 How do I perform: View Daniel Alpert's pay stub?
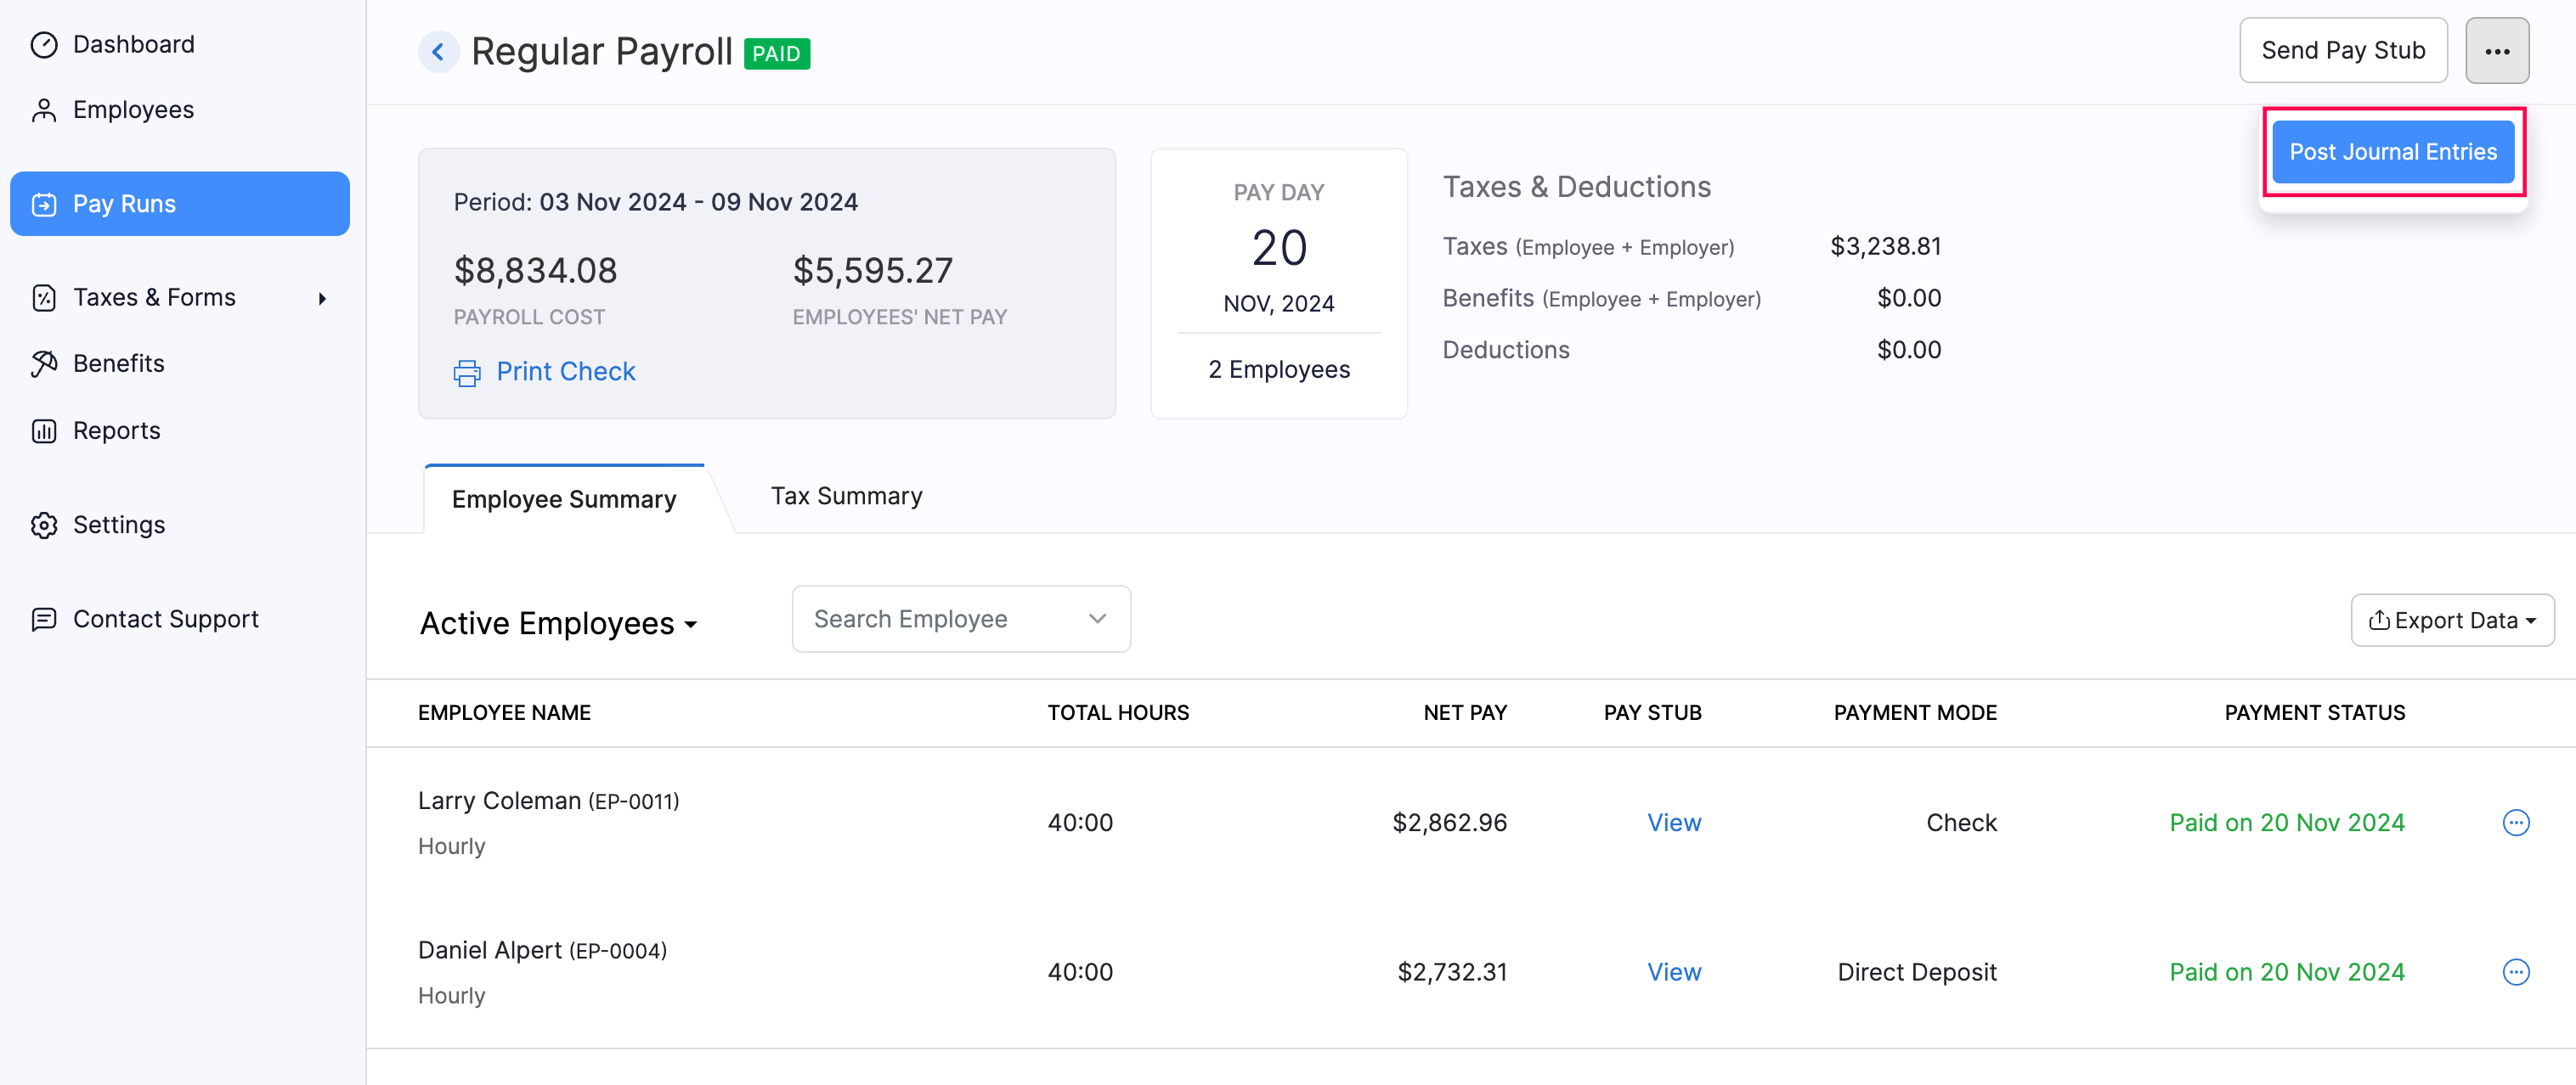tap(1674, 971)
